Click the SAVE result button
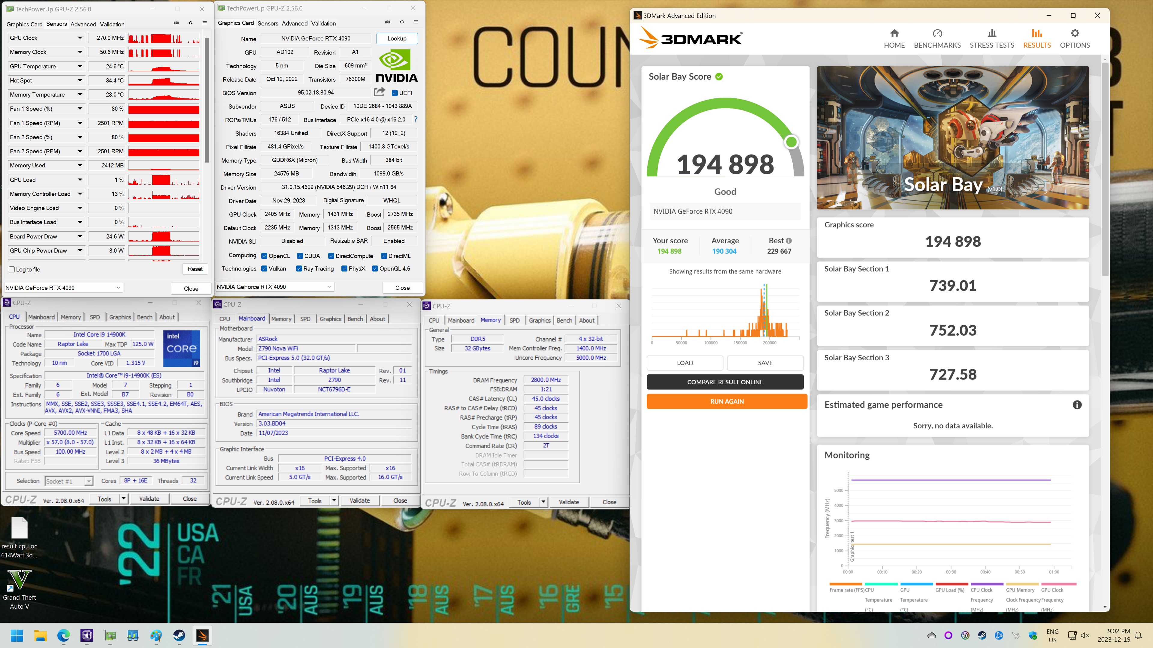The height and width of the screenshot is (648, 1153). (765, 363)
